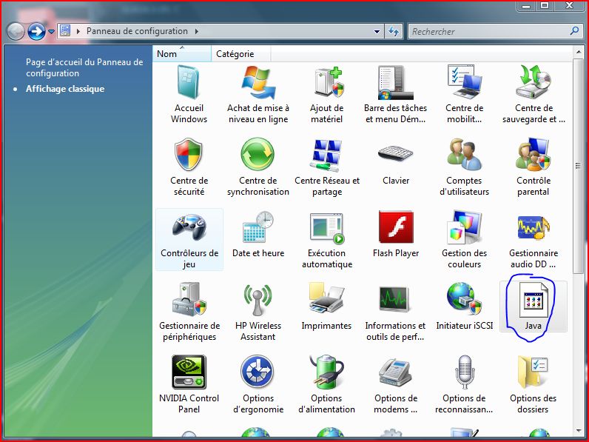
Task: Click the Forward navigation arrow
Action: 36,32
